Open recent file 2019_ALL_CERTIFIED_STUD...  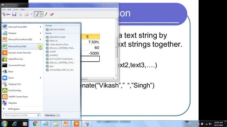pos(62,48)
